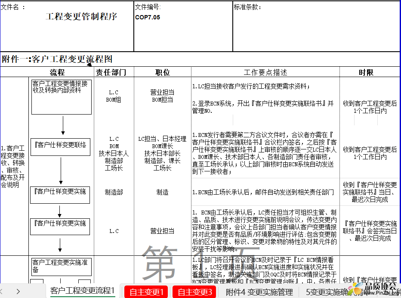Select heading 附件一:客户工程变更流程图
This screenshot has width=401, height=298.
click(57, 59)
